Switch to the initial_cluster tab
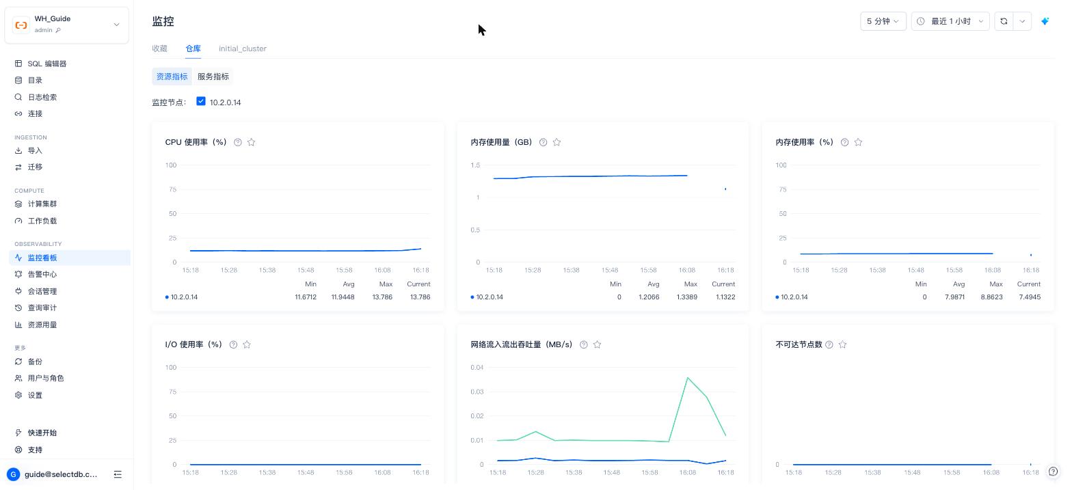Screen dimensions: 1072x490 tap(243, 49)
